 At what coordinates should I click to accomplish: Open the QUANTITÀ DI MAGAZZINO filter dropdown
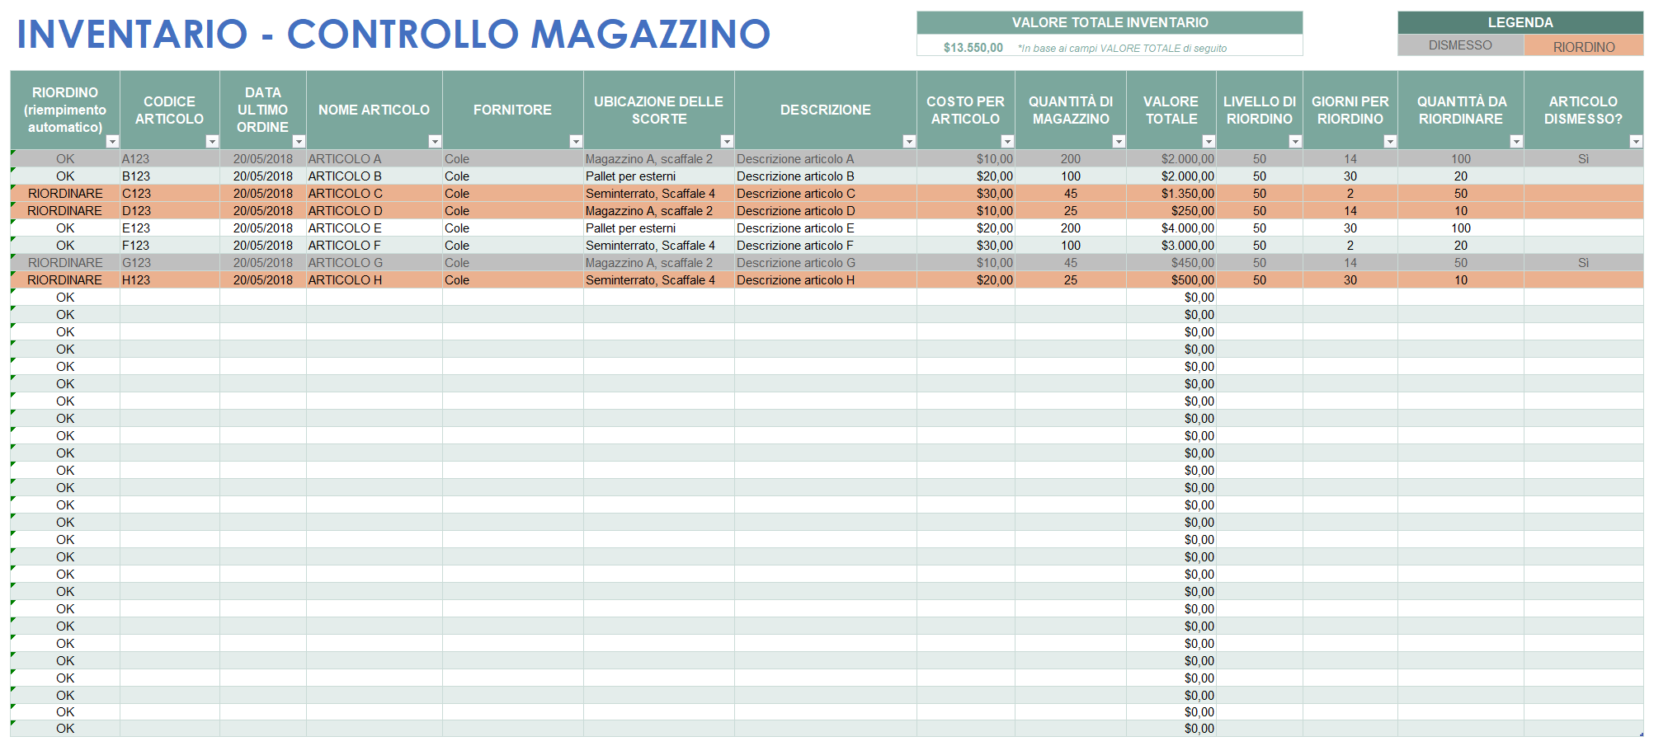point(1119,142)
